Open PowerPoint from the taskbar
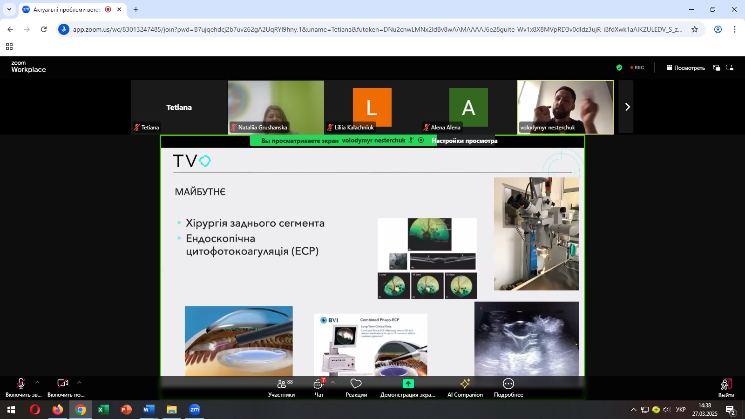 pos(126,410)
